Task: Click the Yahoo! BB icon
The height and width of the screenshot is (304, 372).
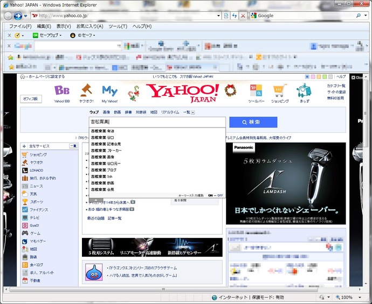Action: click(62, 91)
